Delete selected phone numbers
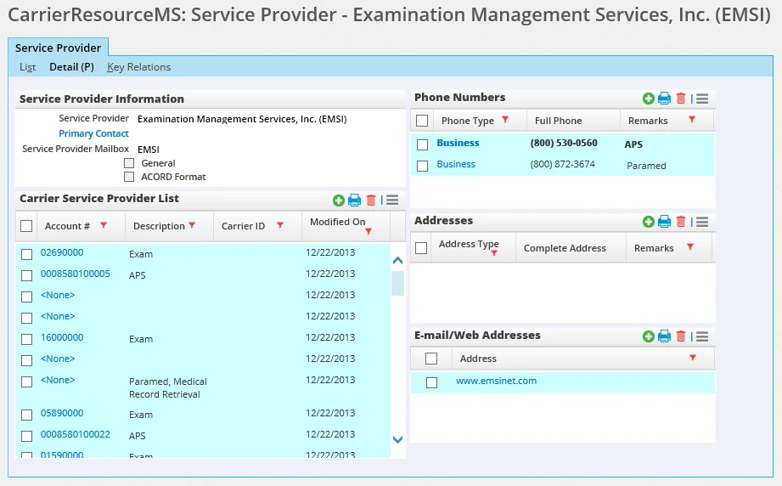Image resolution: width=782 pixels, height=486 pixels. 681,99
